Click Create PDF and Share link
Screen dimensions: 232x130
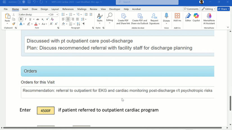(x=123, y=19)
